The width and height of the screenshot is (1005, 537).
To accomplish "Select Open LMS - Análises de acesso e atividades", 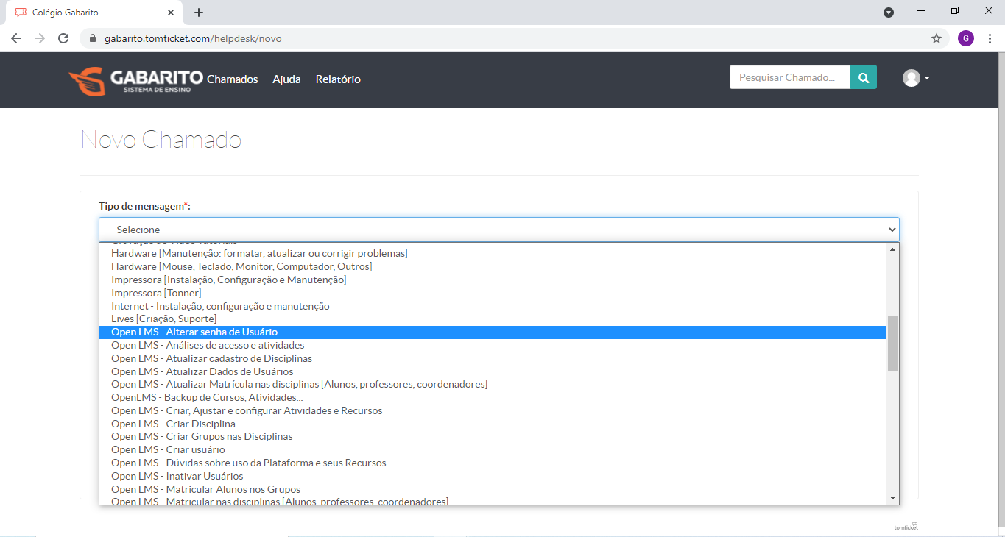I will click(493, 346).
